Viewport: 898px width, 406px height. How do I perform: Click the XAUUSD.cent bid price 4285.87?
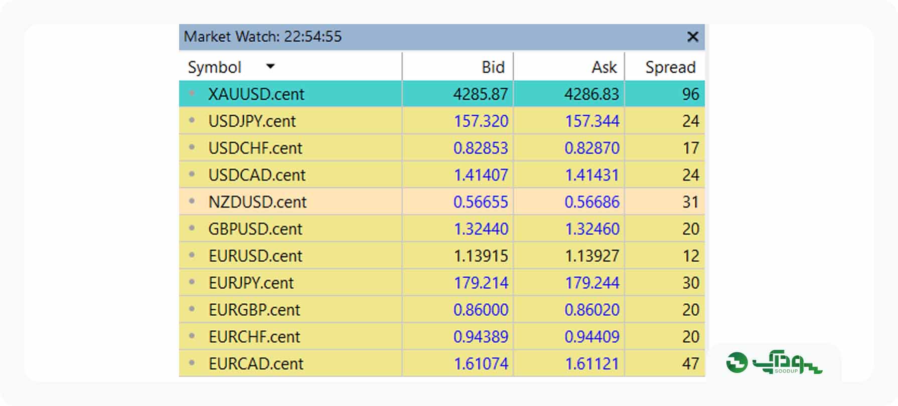tap(481, 94)
